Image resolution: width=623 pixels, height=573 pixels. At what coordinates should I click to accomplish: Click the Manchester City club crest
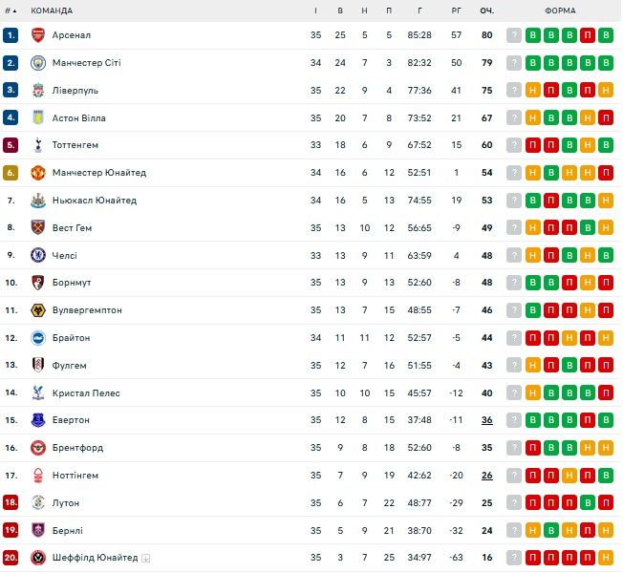(x=38, y=63)
